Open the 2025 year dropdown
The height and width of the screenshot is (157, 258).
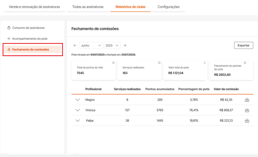point(112,45)
